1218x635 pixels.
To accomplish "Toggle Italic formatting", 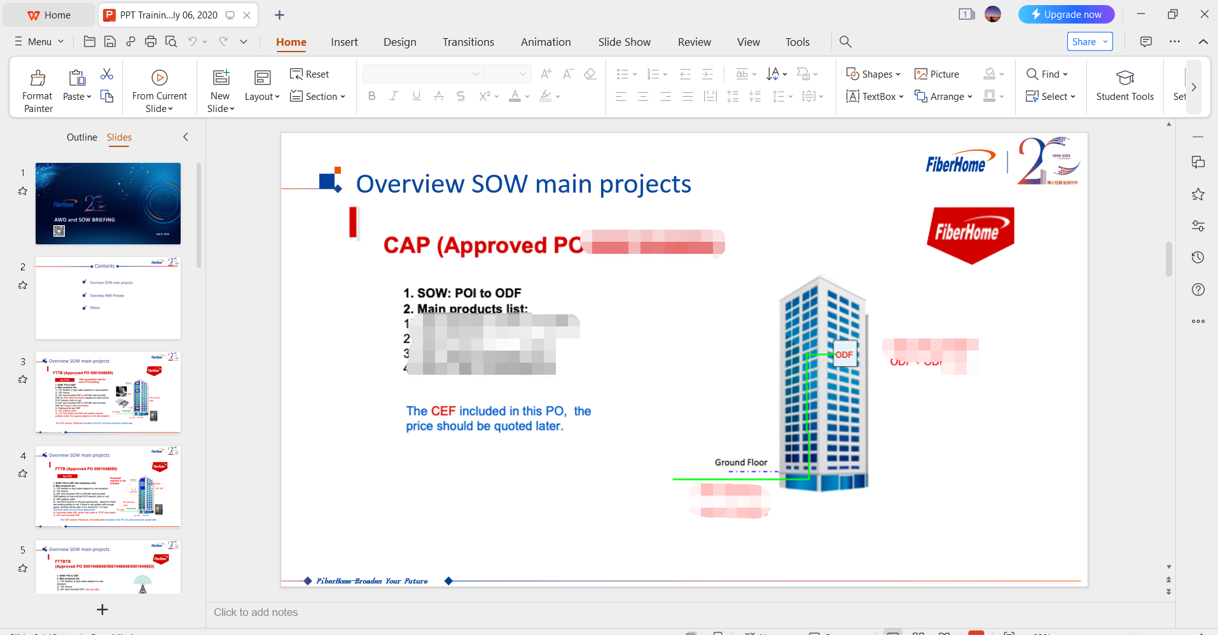I will pyautogui.click(x=394, y=96).
